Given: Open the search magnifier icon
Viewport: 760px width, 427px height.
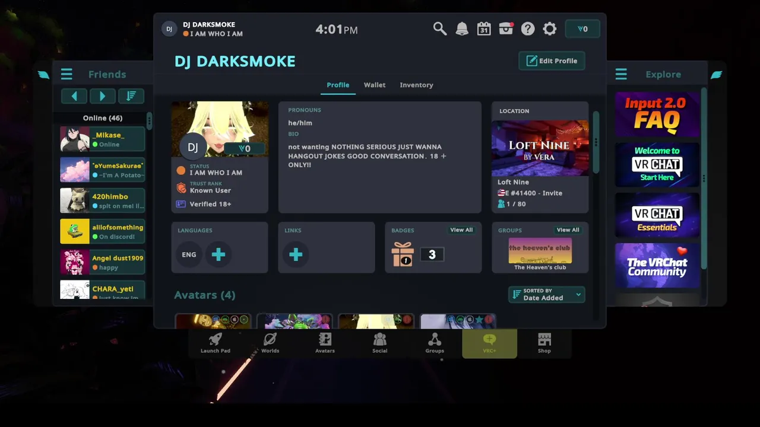Looking at the screenshot, I should tap(439, 29).
